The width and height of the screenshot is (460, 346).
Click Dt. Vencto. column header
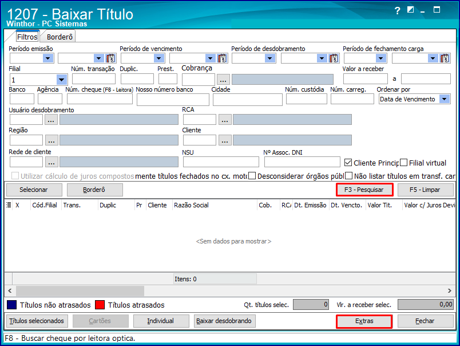[x=347, y=205]
